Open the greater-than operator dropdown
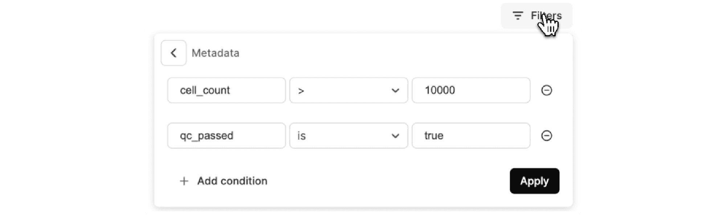The width and height of the screenshot is (726, 220). point(348,90)
